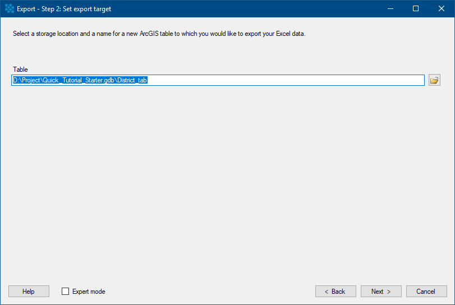Close the Export Step 2 dialog
This screenshot has height=305, width=455.
(442, 9)
